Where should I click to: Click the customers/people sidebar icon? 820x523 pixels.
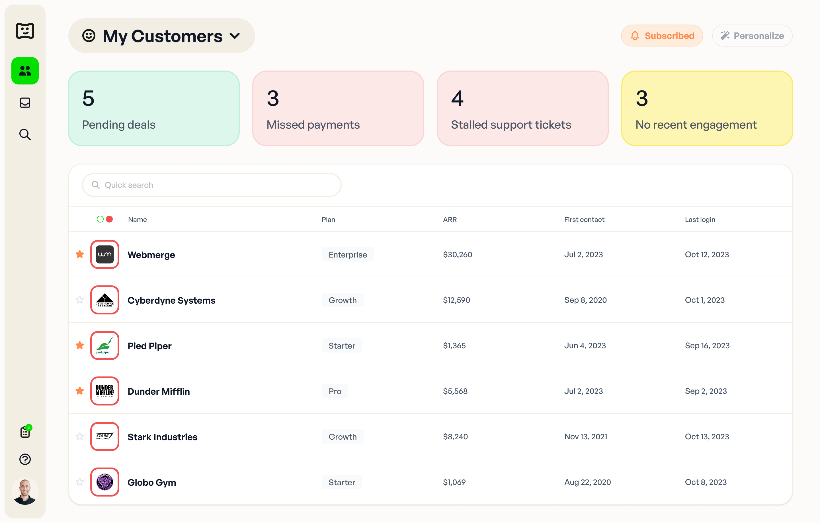pos(25,71)
